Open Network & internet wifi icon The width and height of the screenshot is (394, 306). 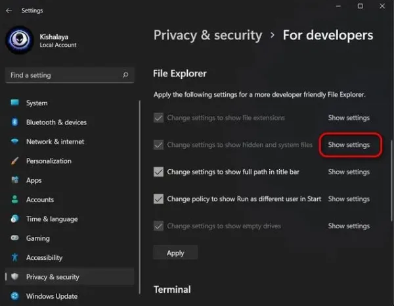coord(15,141)
